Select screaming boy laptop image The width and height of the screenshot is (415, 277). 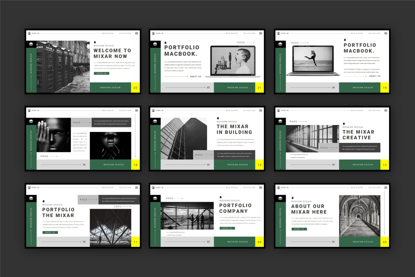[x=233, y=60]
